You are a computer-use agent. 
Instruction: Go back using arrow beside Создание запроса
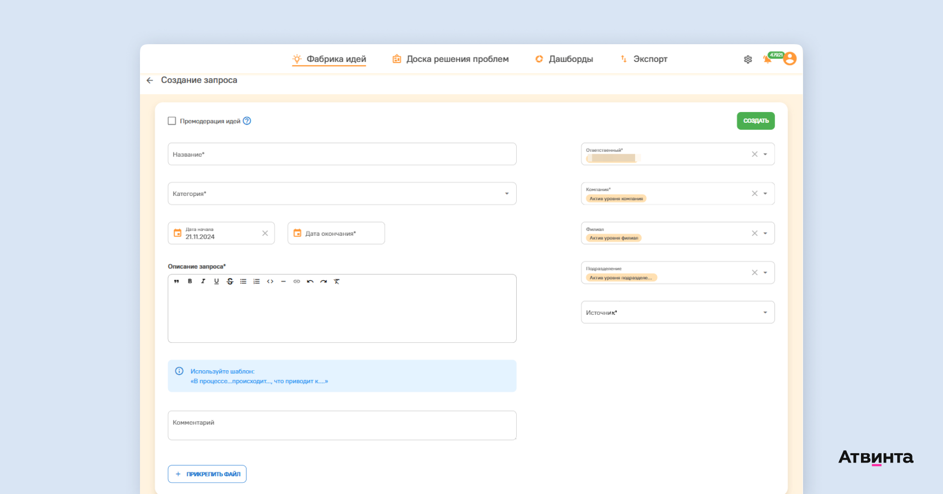click(150, 80)
